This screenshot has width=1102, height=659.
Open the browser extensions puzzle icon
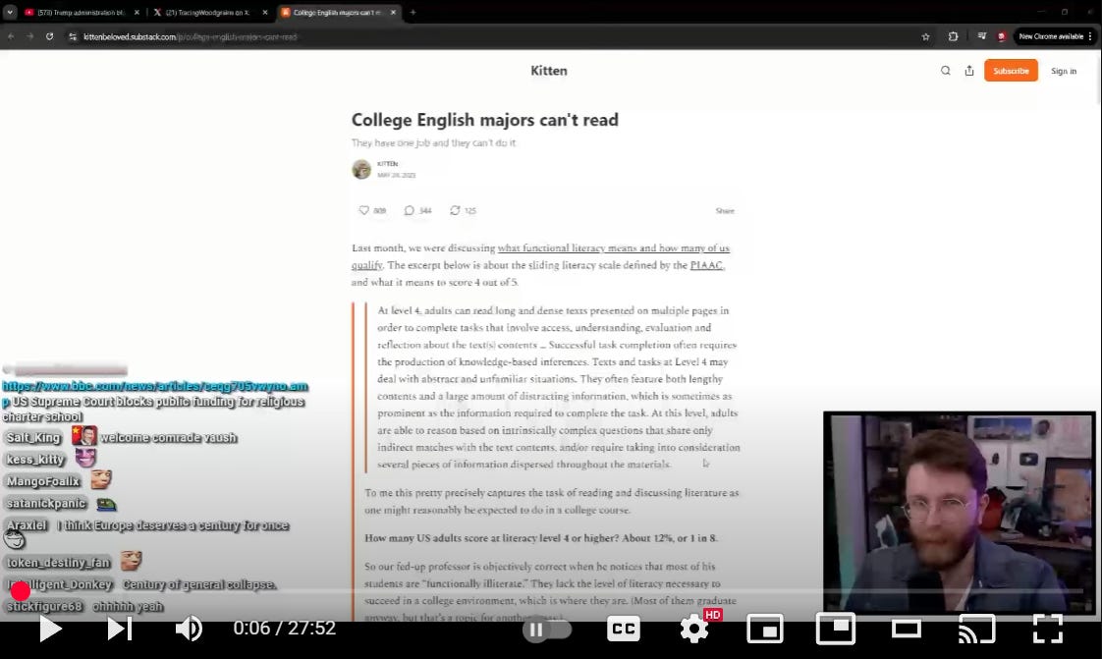click(x=953, y=36)
